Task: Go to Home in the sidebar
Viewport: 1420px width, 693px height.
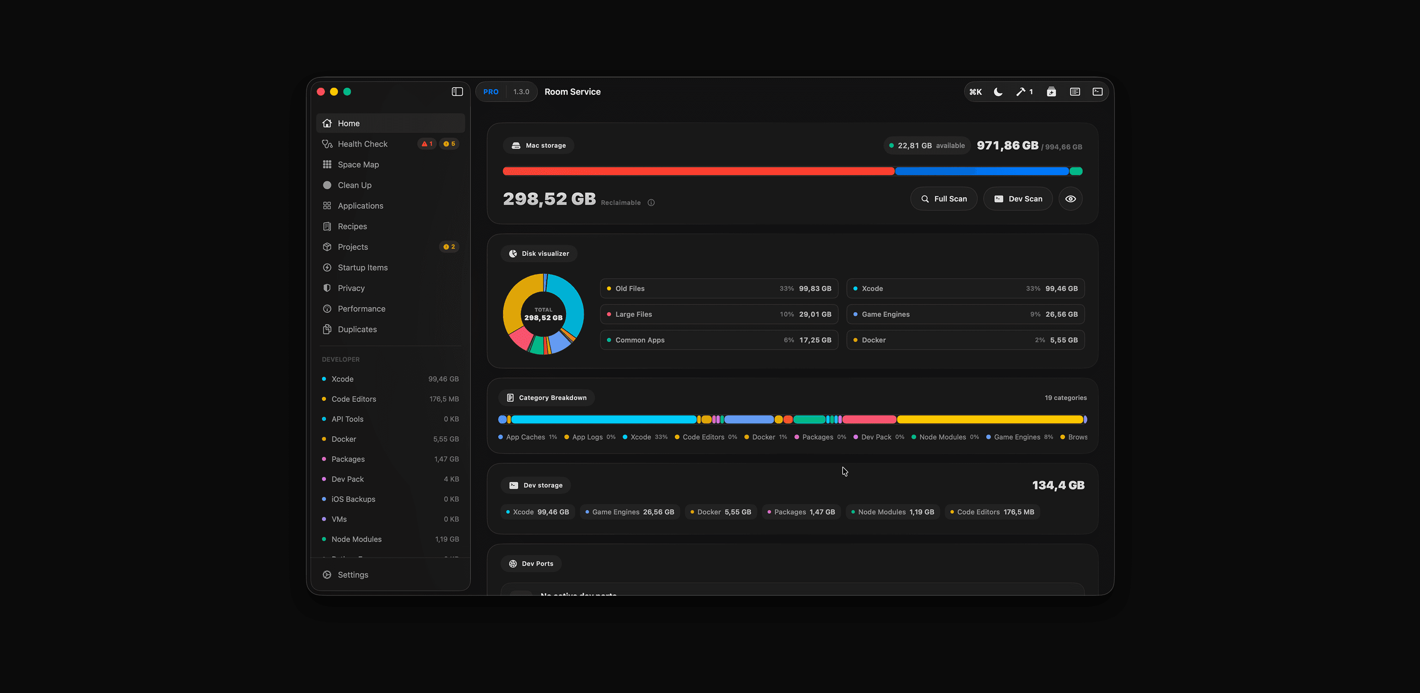Action: [x=390, y=123]
